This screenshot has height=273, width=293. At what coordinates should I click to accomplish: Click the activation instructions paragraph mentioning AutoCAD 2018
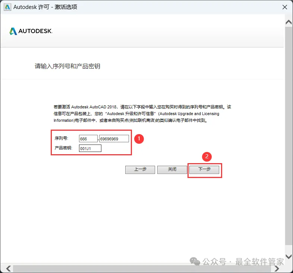click(142, 114)
